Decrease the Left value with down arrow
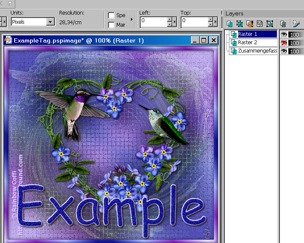 click(x=170, y=24)
